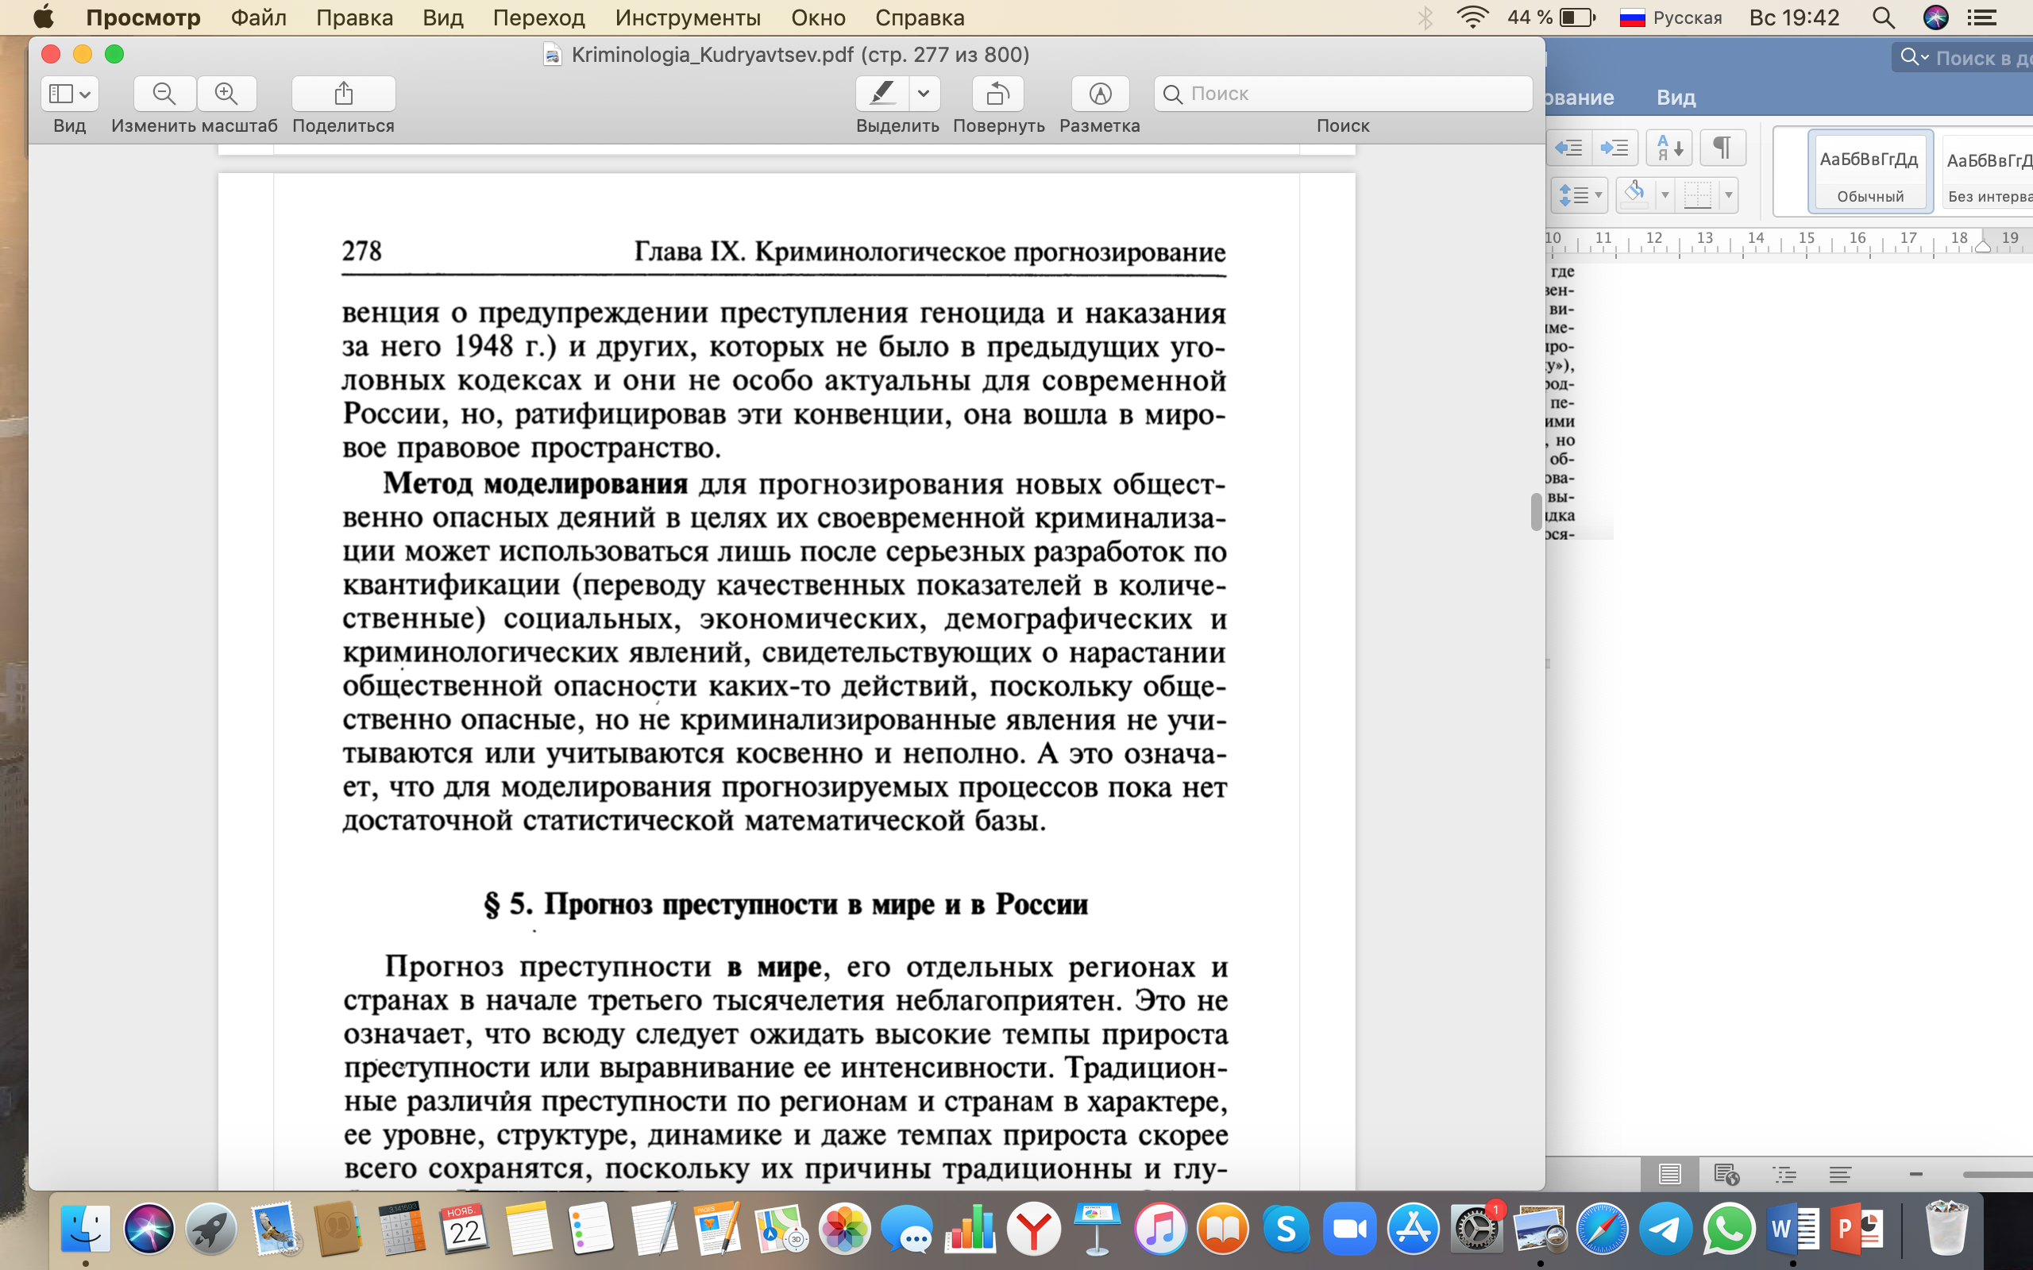Open the Share (Поделиться) button in Preview
Image resolution: width=2033 pixels, height=1270 pixels.
coord(344,93)
